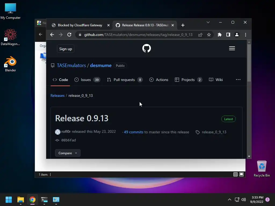Open the 08b6fad commit link
Screen dimensions: 275x206
[x=68, y=140]
